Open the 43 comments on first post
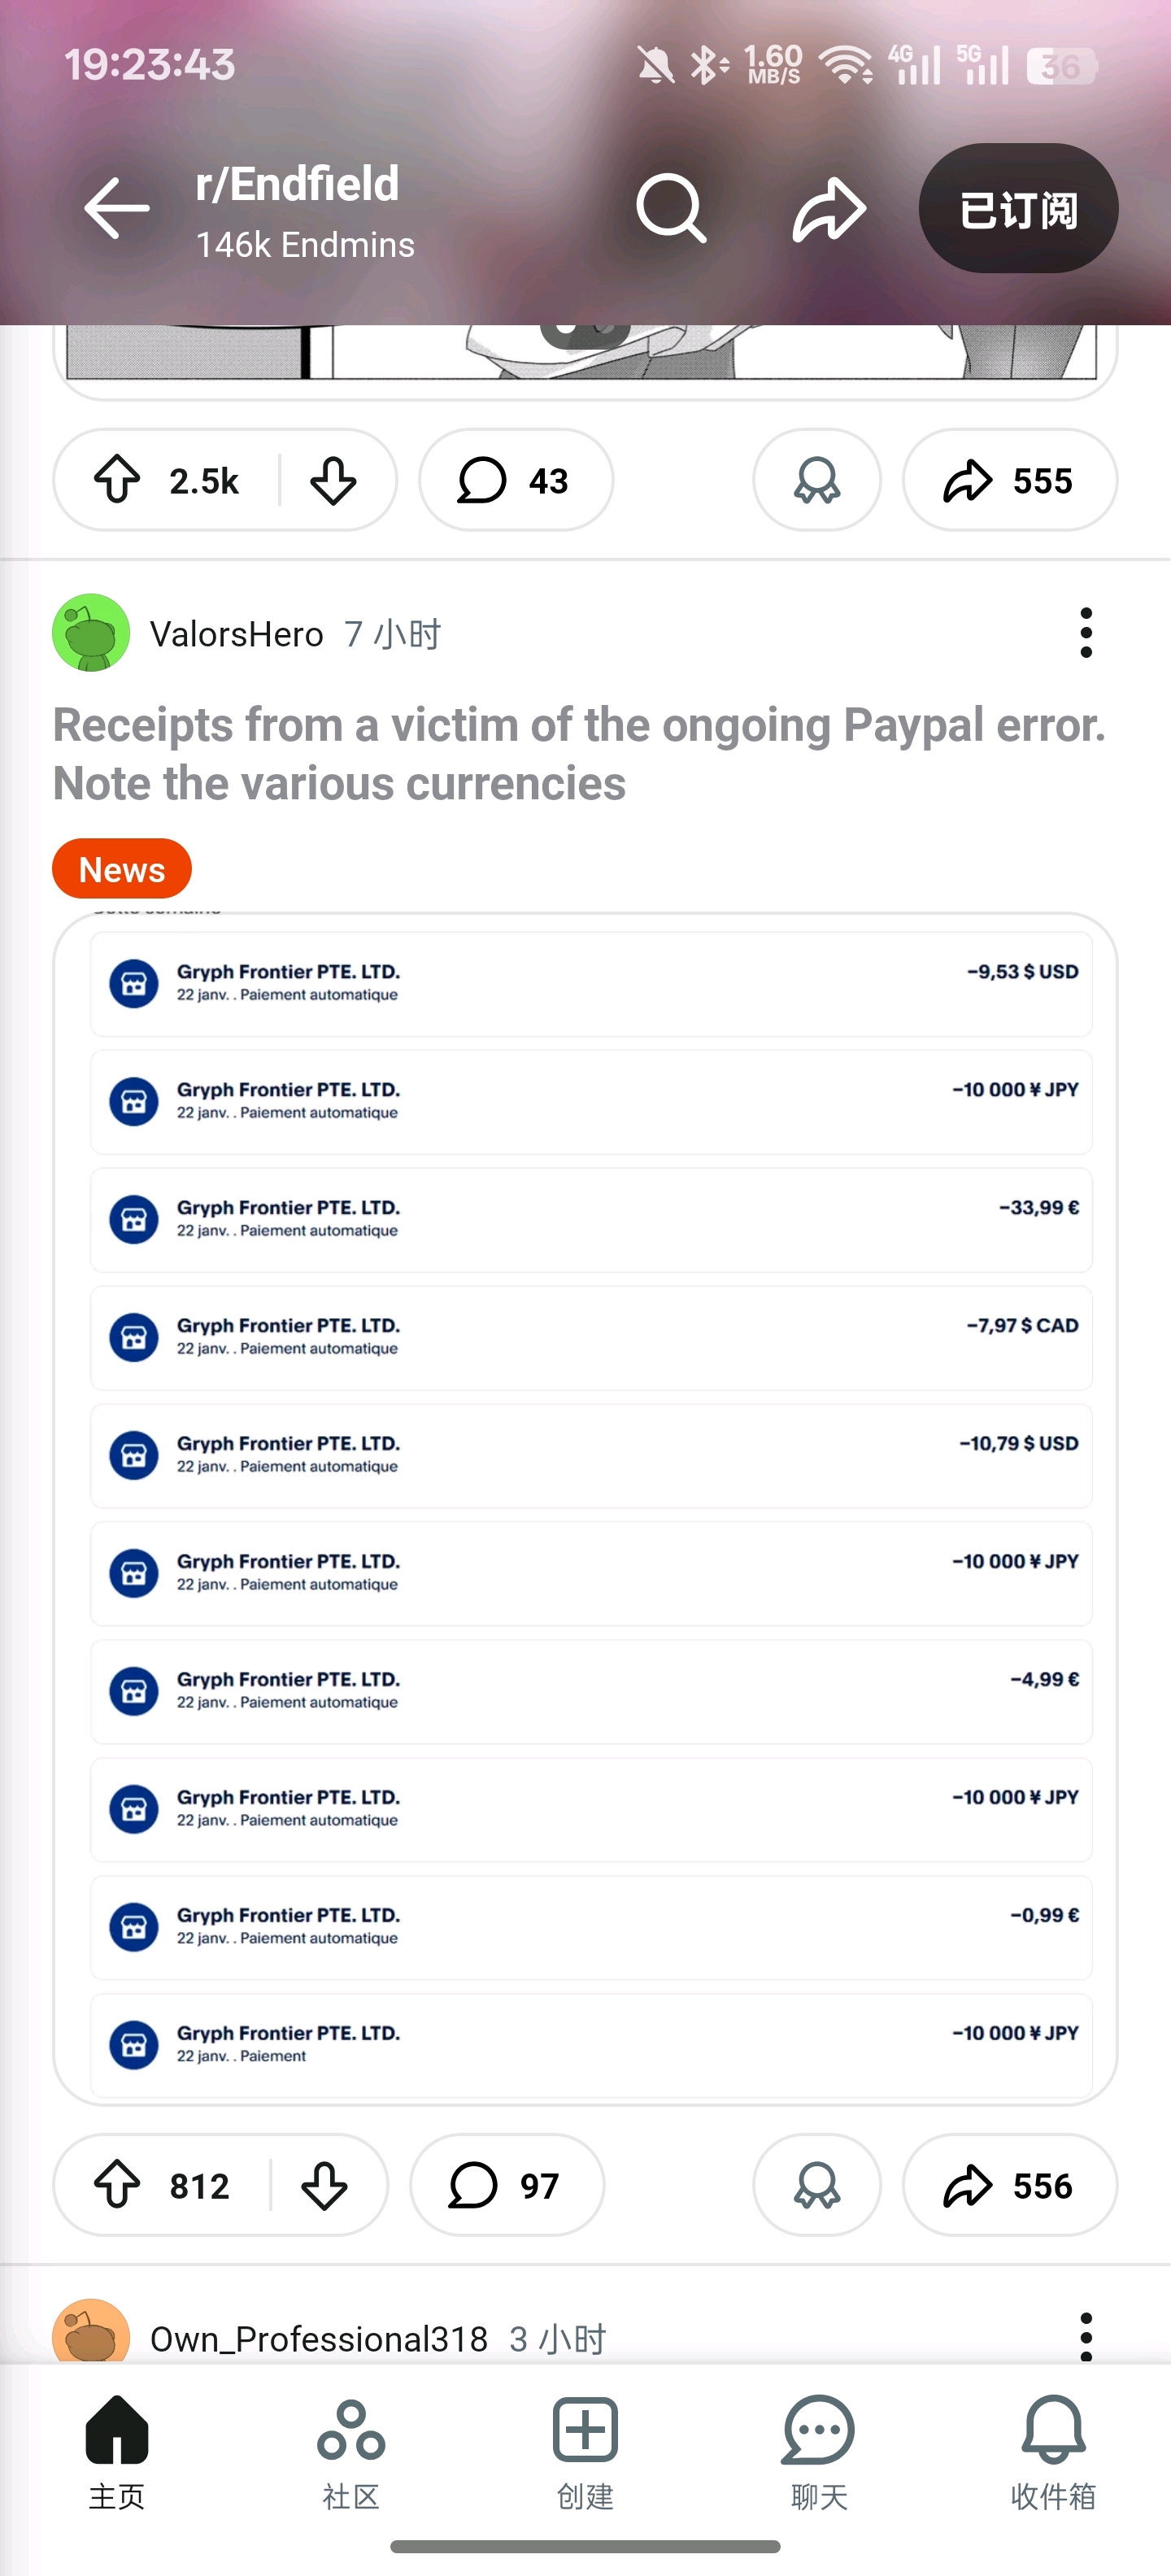The image size is (1171, 2576). [515, 480]
